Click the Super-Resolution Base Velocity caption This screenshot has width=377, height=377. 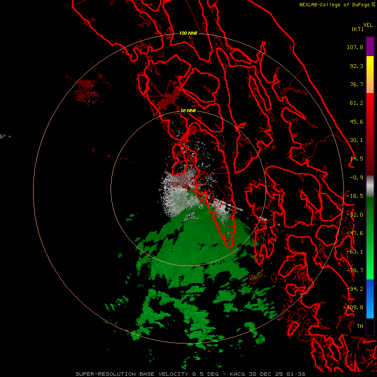pyautogui.click(x=190, y=374)
